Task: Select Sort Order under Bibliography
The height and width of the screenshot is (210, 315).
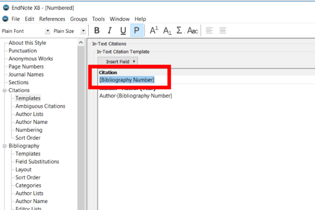Action: [28, 177]
